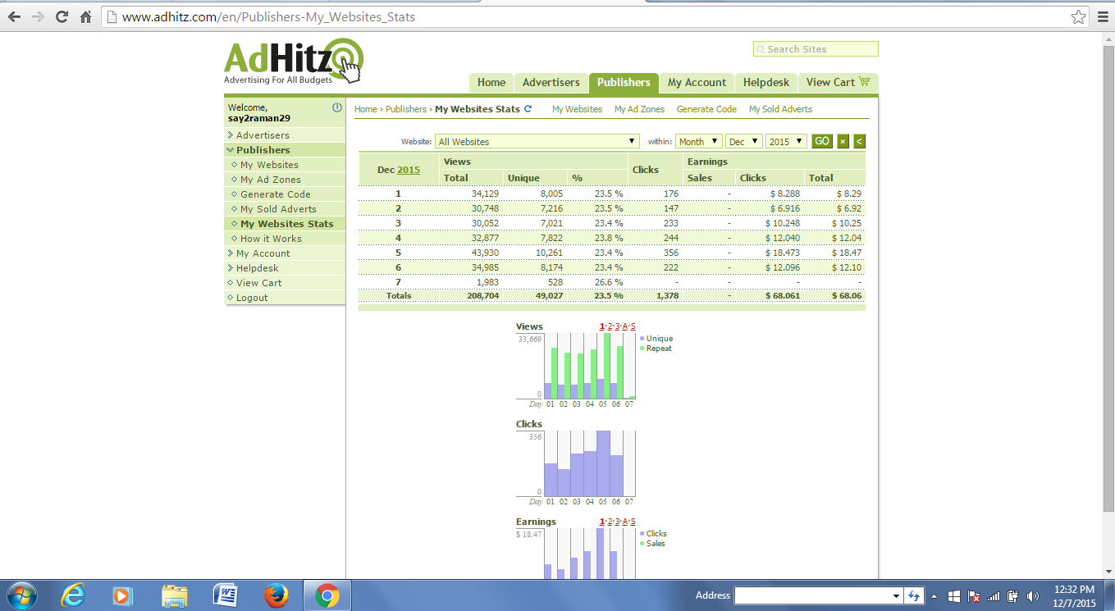This screenshot has width=1115, height=611.
Task: Open File Explorer from the taskbar
Action: click(175, 595)
